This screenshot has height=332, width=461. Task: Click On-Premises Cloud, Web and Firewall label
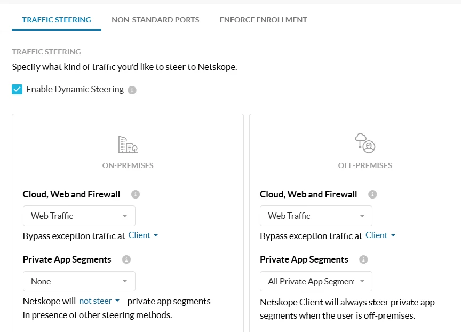(71, 194)
